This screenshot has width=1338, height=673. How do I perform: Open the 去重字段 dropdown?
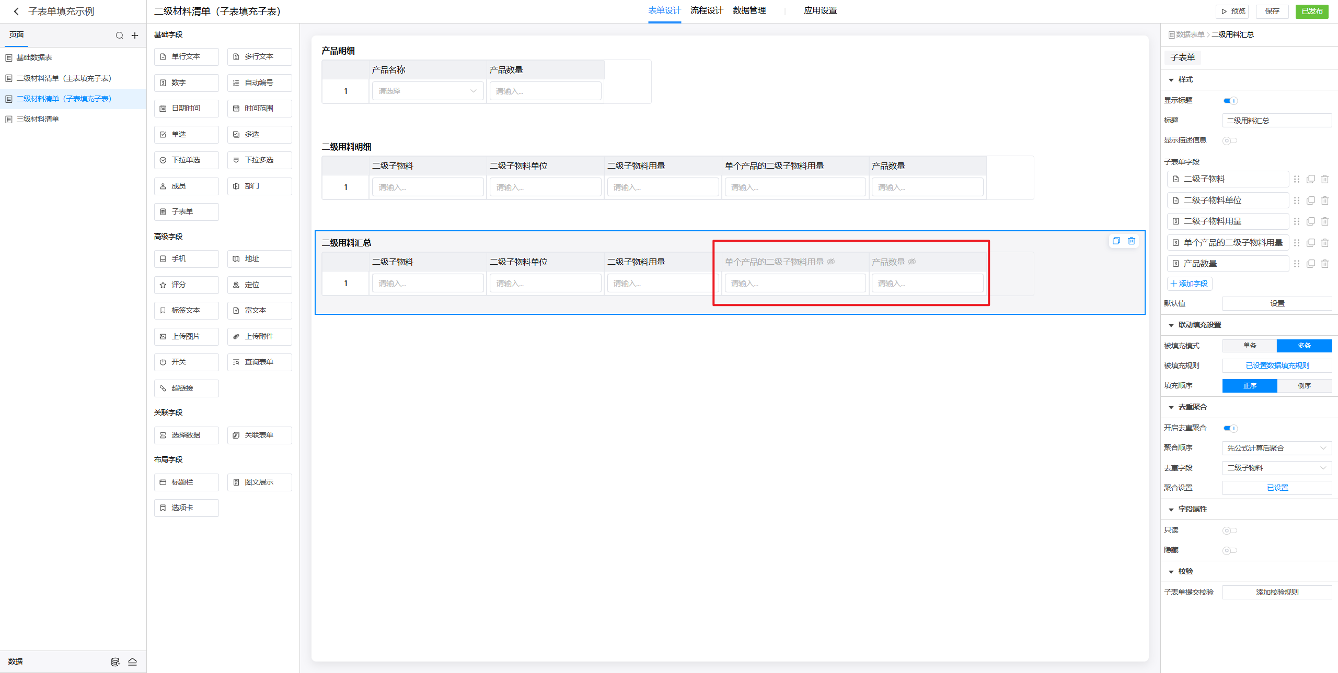click(x=1276, y=468)
